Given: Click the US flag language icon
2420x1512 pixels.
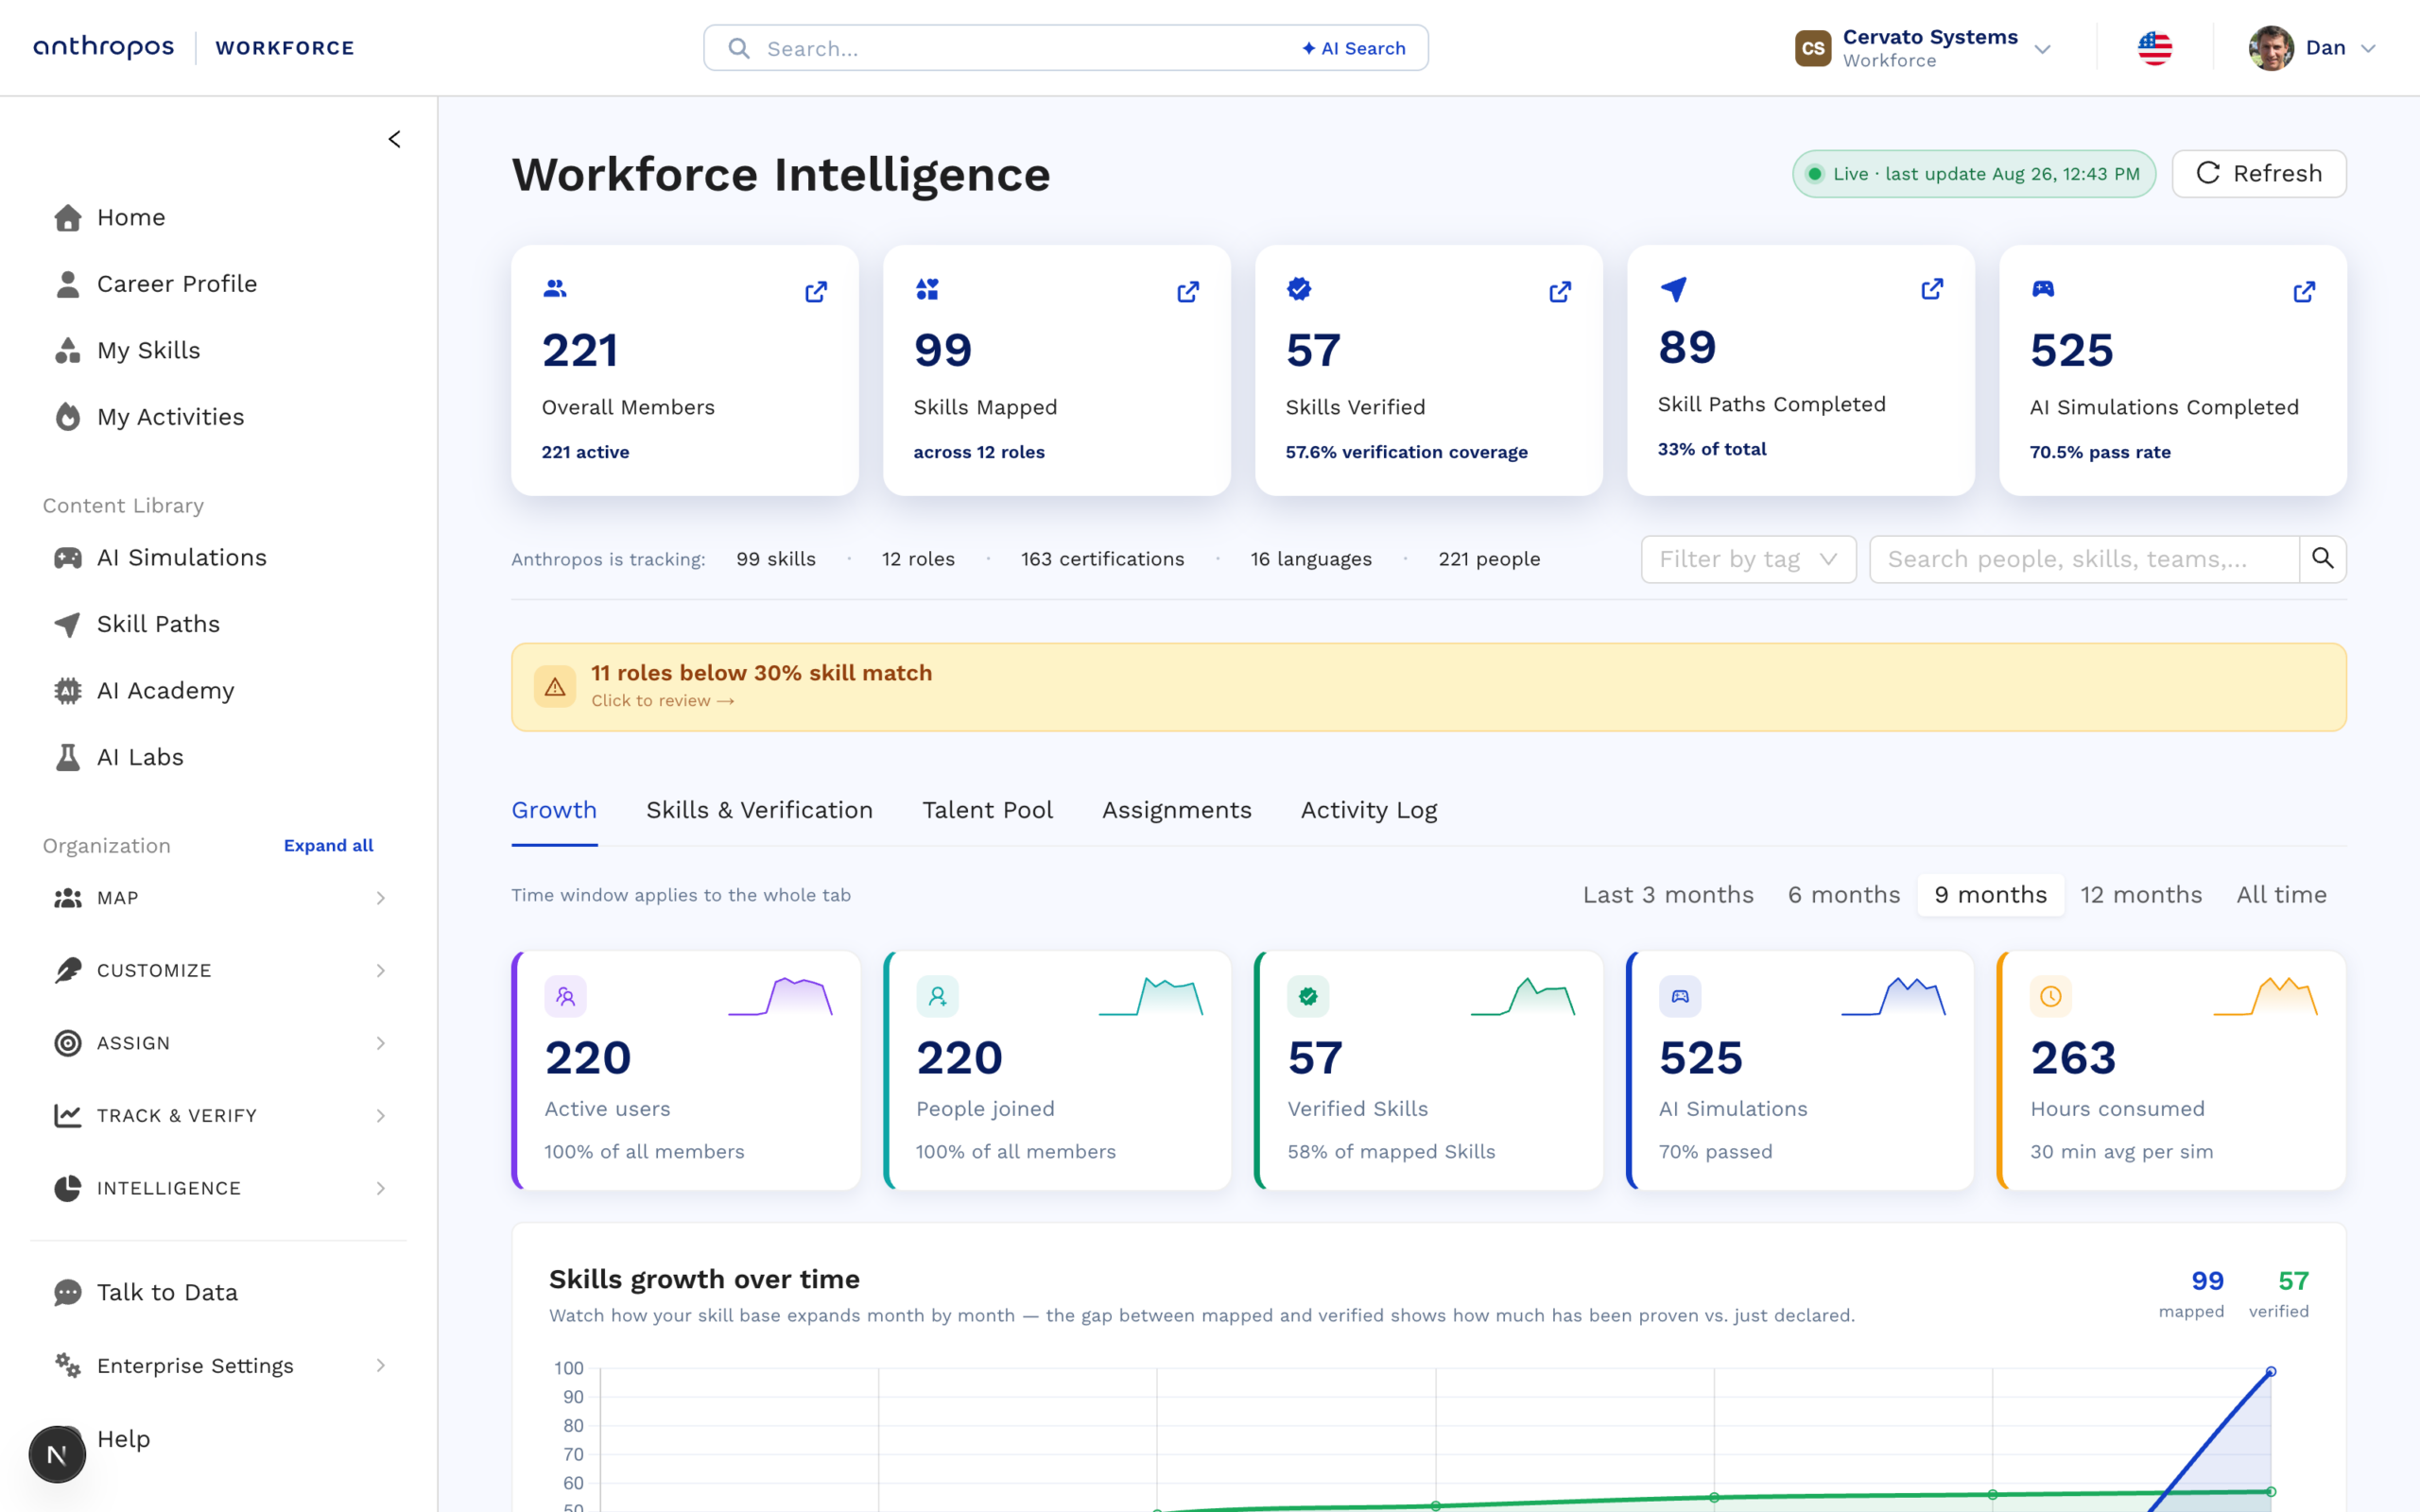Looking at the screenshot, I should 2155,48.
